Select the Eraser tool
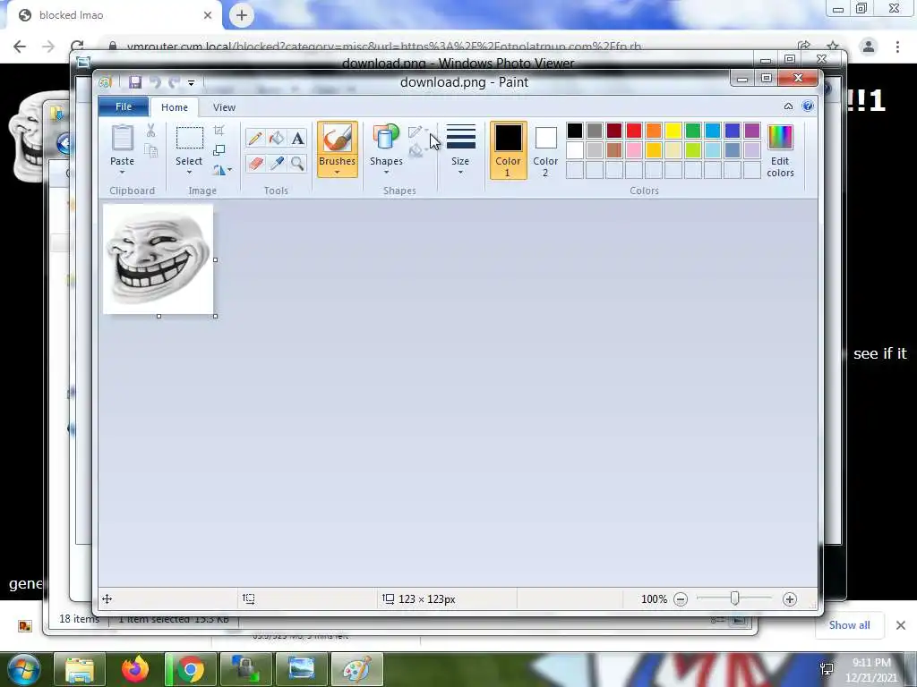Viewport: 917px width, 687px height. (x=255, y=163)
